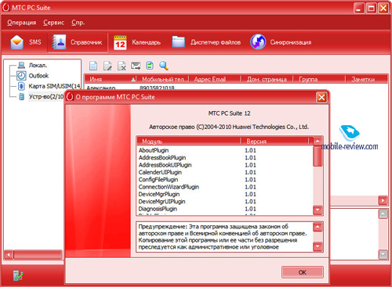Click OK in the about dialog

[x=303, y=272]
